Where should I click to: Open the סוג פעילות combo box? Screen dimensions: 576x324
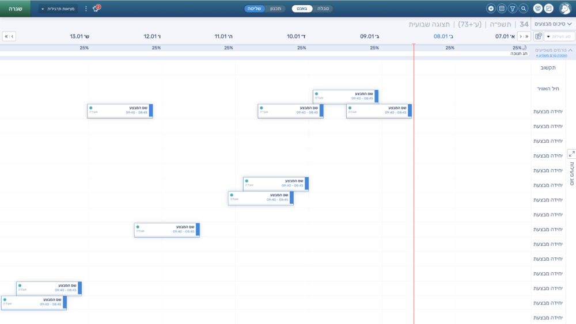pos(559,36)
